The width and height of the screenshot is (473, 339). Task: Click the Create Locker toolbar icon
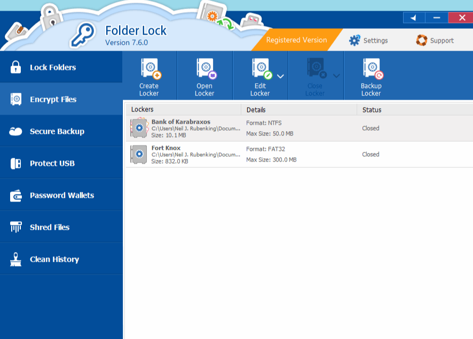[151, 68]
